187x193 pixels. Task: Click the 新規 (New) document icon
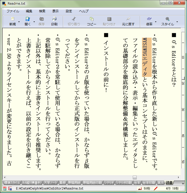13,19
